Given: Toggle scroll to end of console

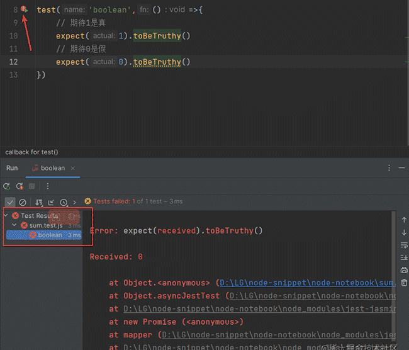Looking at the screenshot, I should pos(404,257).
